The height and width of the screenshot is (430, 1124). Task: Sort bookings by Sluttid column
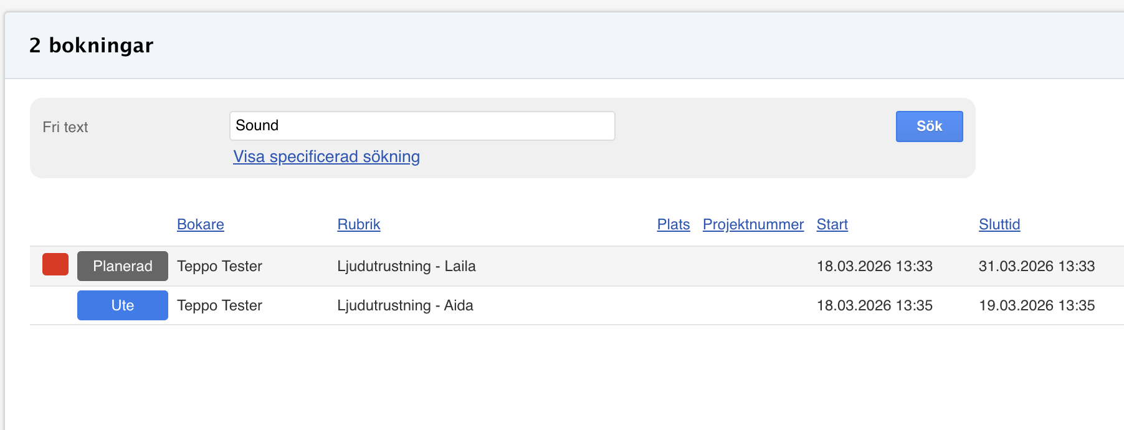(x=999, y=224)
